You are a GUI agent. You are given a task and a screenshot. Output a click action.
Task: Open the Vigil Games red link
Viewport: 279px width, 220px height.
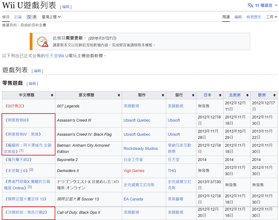(134, 171)
